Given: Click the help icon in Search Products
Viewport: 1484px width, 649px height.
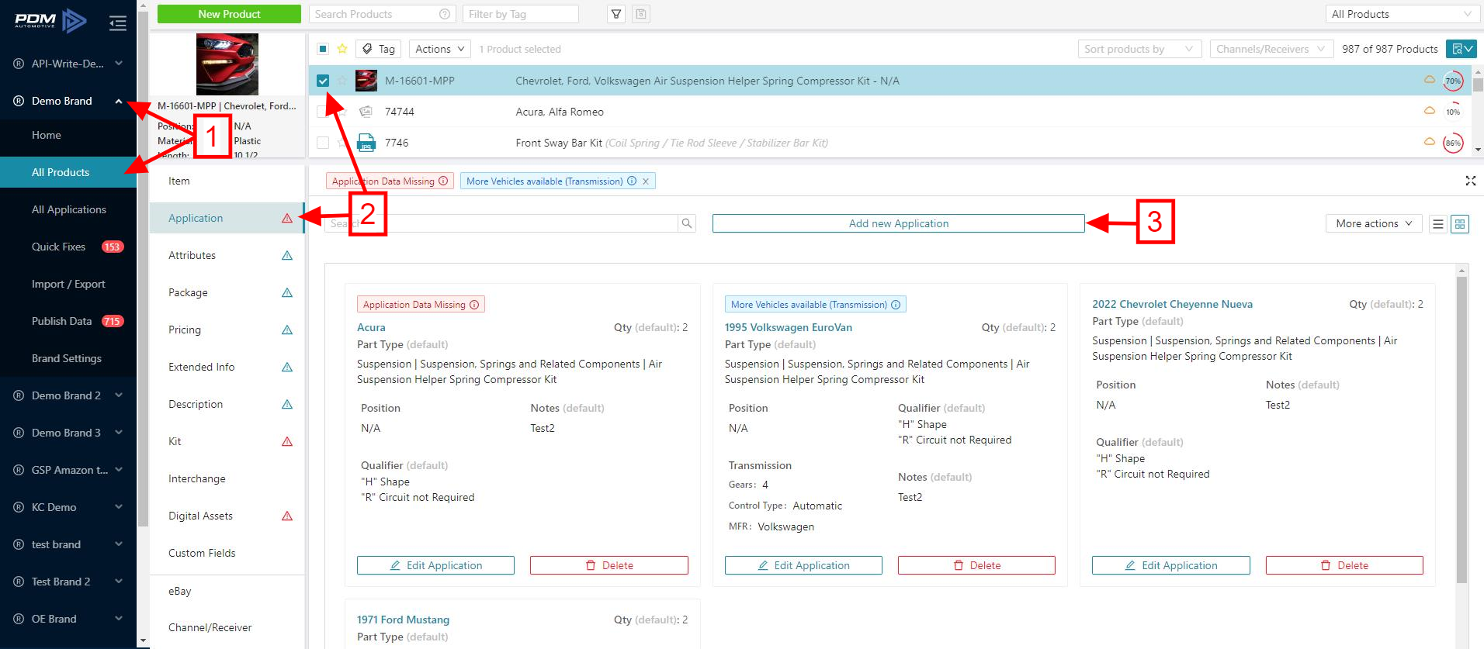Looking at the screenshot, I should pos(445,14).
